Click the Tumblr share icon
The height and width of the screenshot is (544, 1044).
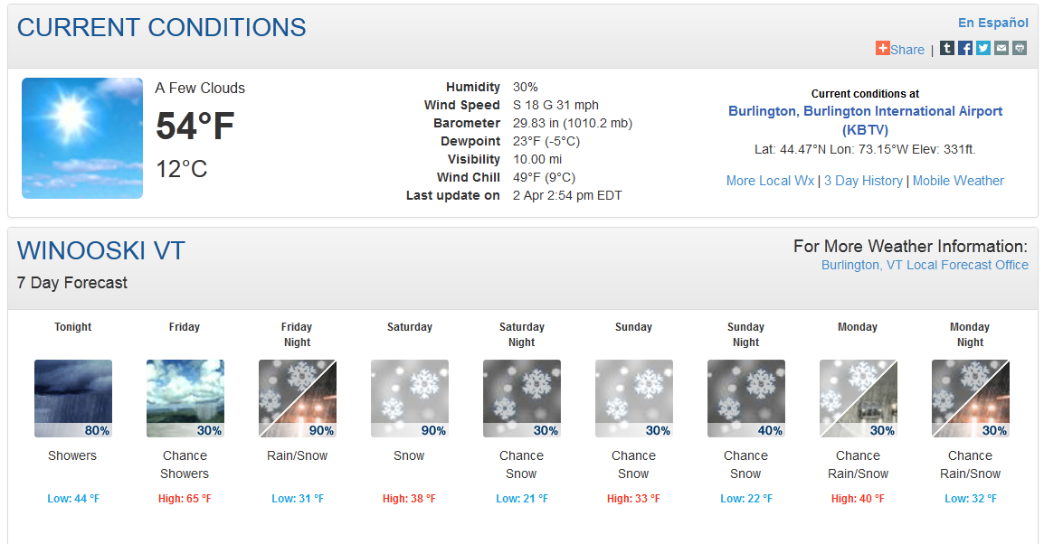point(947,48)
